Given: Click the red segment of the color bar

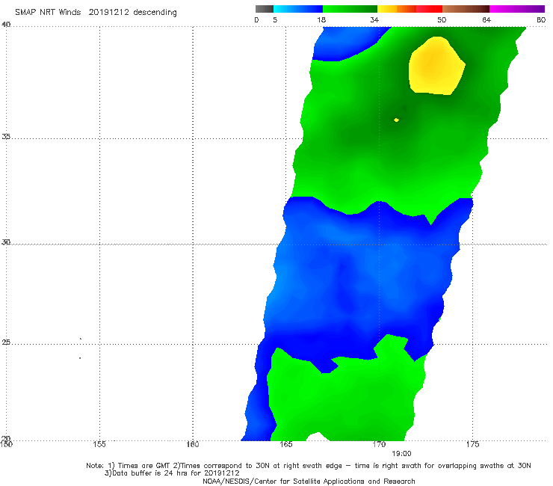Looking at the screenshot, I should click(429, 9).
